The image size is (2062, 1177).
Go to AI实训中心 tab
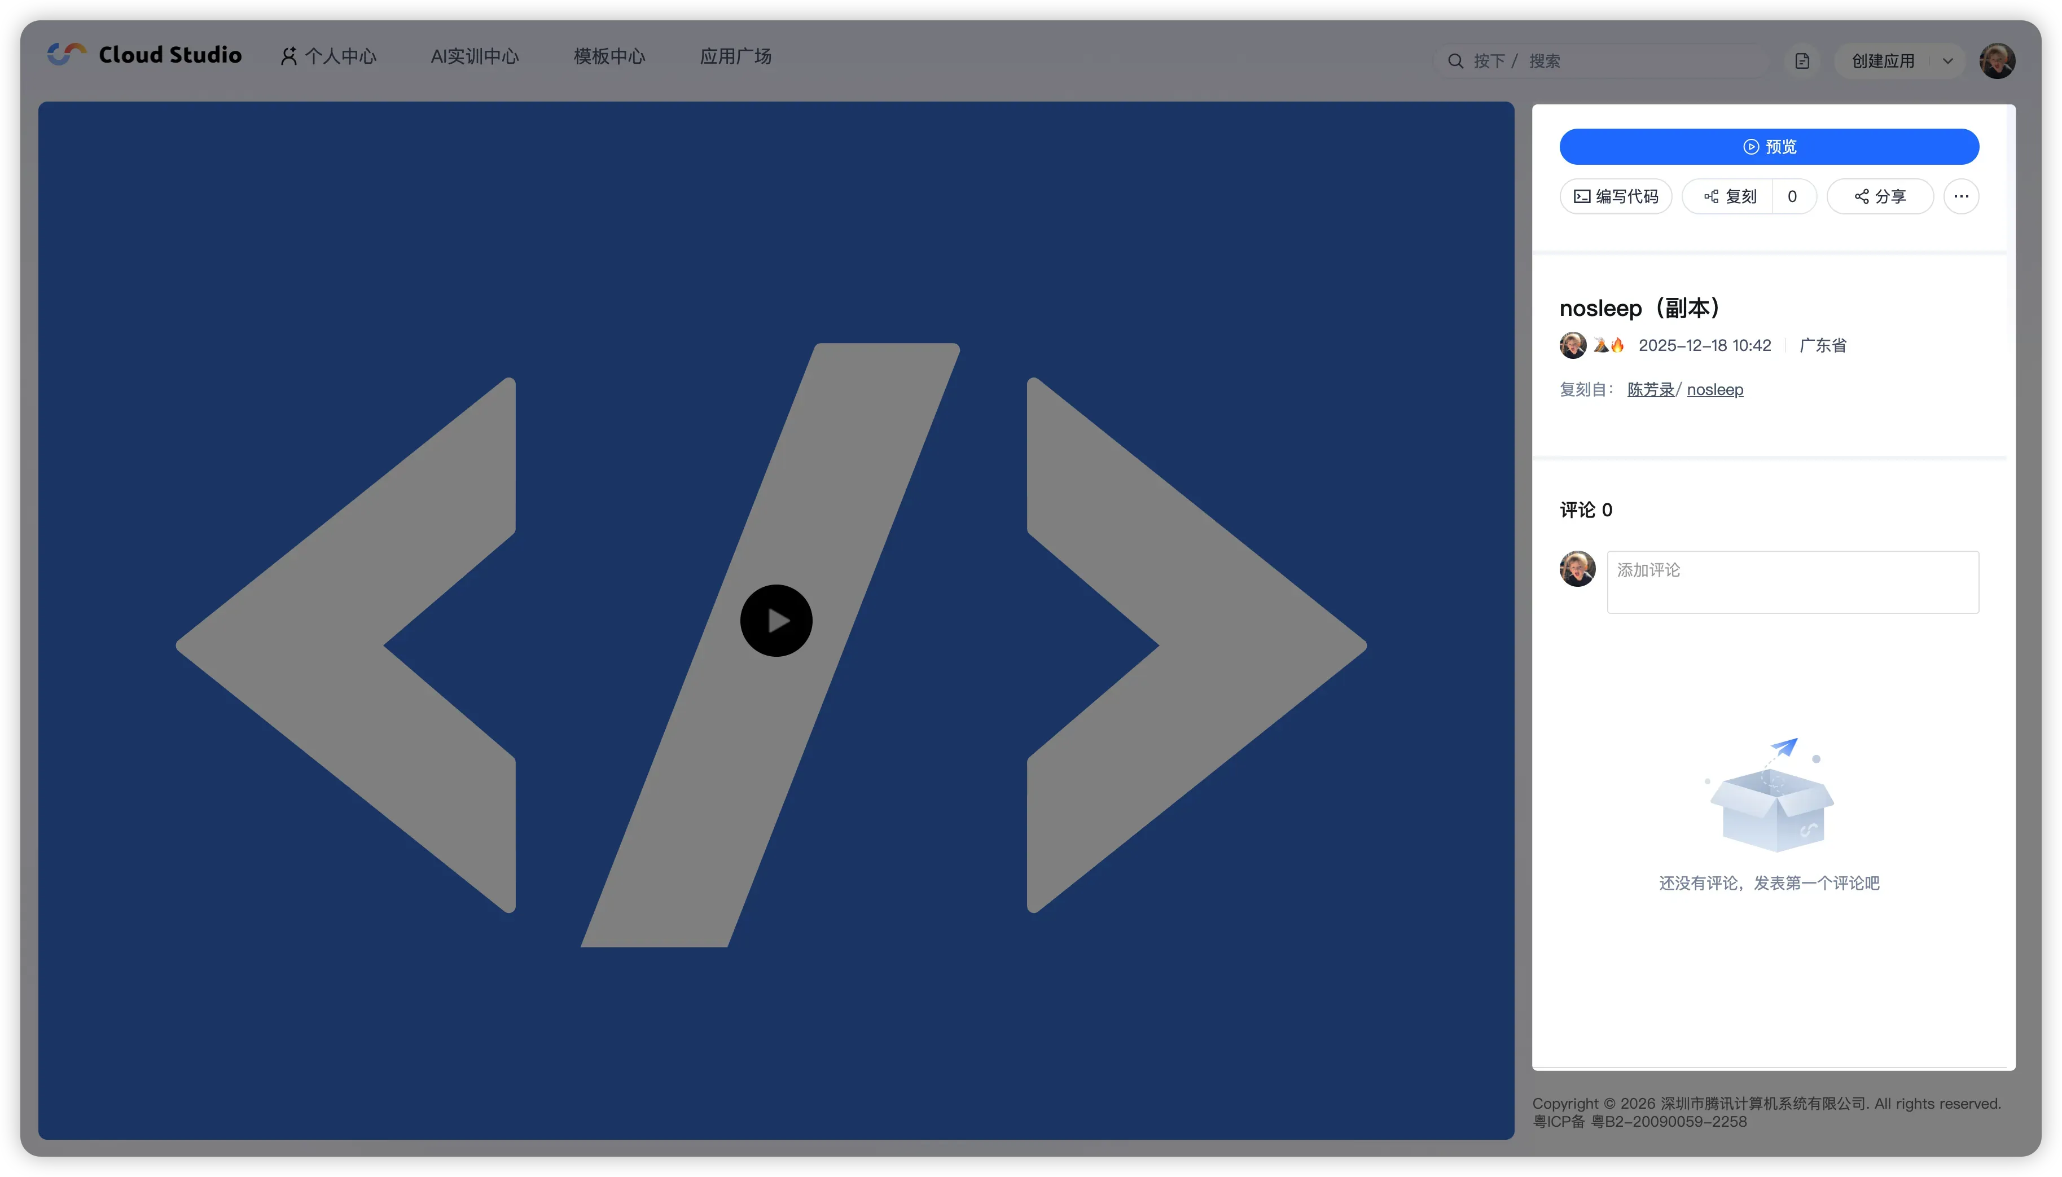[x=475, y=56]
